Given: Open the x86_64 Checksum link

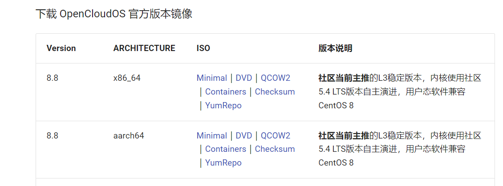Looking at the screenshot, I should pyautogui.click(x=275, y=92).
